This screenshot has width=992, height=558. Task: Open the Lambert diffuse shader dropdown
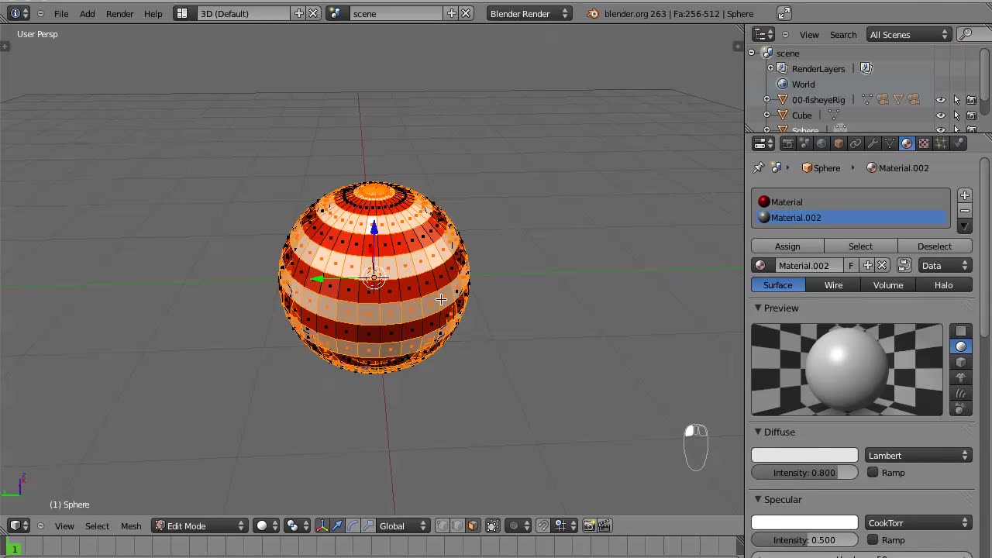pyautogui.click(x=918, y=456)
